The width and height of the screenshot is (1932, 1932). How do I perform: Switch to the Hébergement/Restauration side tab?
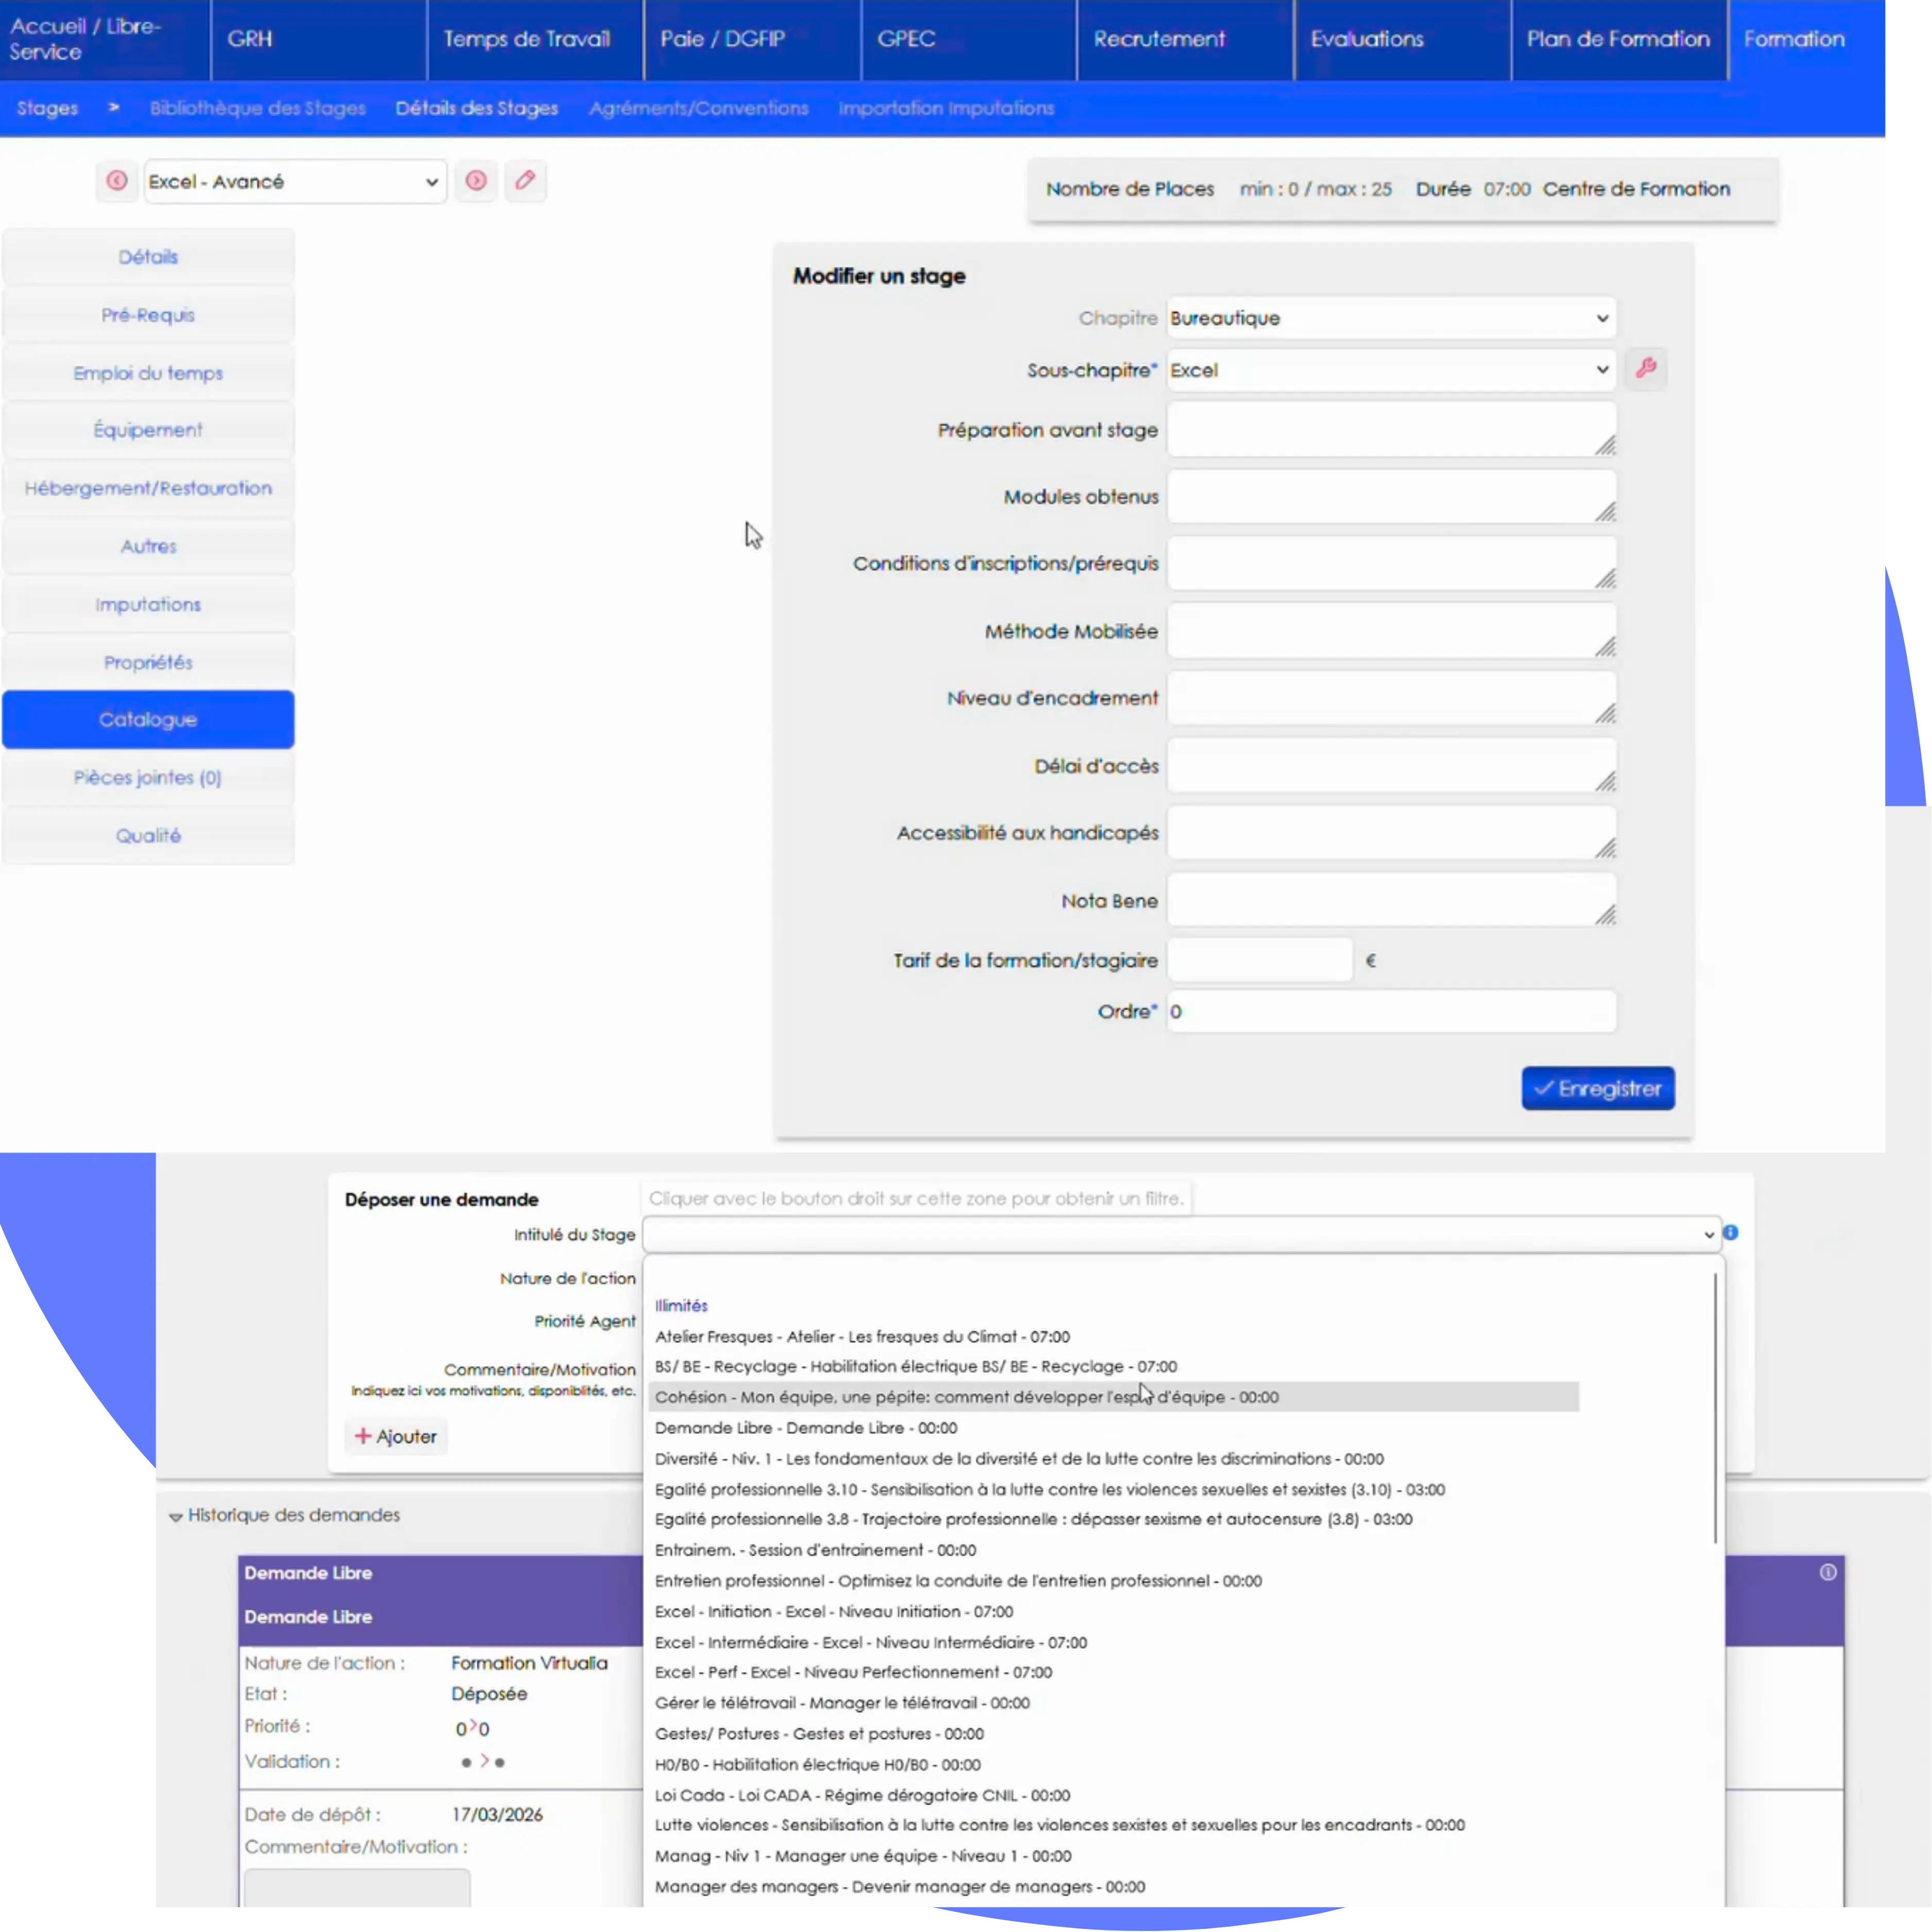148,488
